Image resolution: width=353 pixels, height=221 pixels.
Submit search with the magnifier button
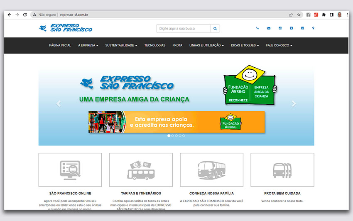point(215,29)
